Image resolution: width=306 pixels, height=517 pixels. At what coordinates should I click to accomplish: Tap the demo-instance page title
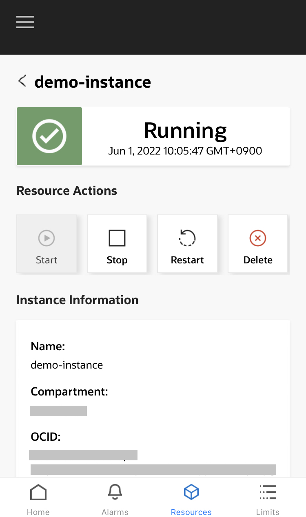pyautogui.click(x=93, y=82)
